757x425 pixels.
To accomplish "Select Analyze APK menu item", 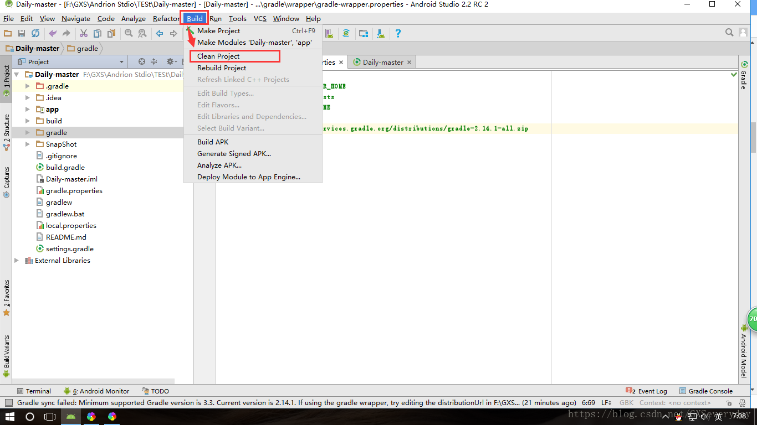I will pos(253,165).
